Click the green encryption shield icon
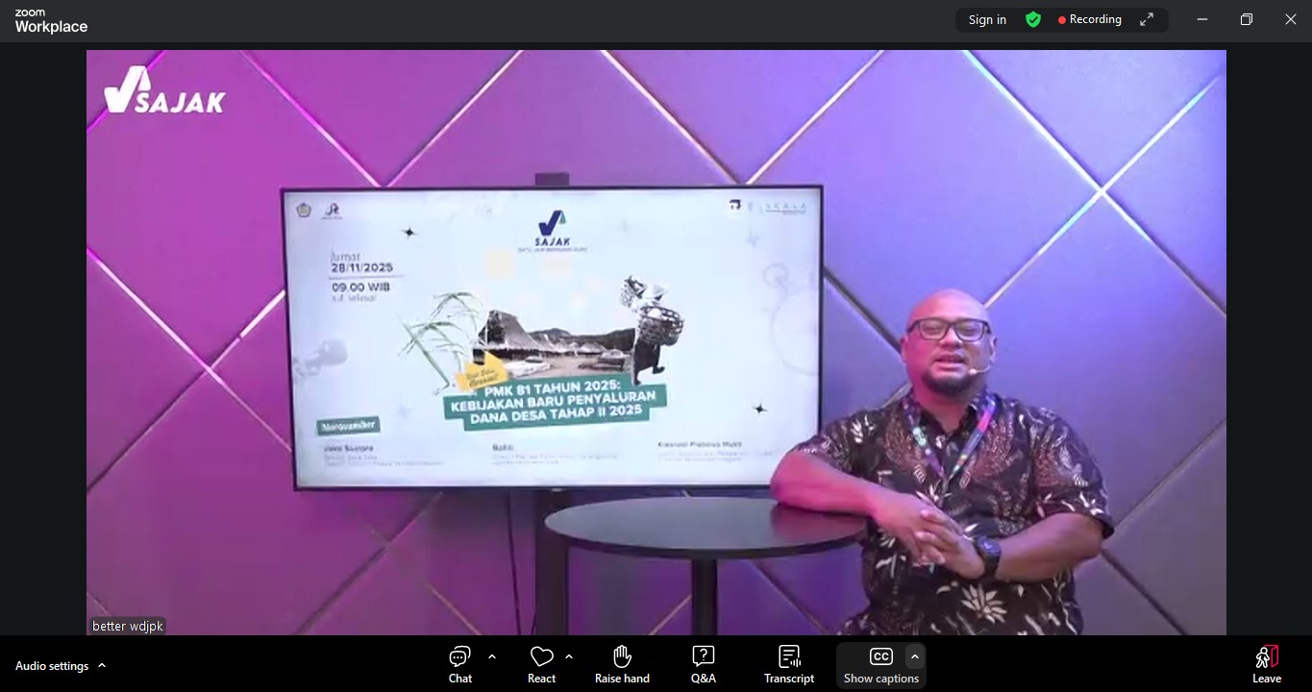The image size is (1312, 692). 1033,20
